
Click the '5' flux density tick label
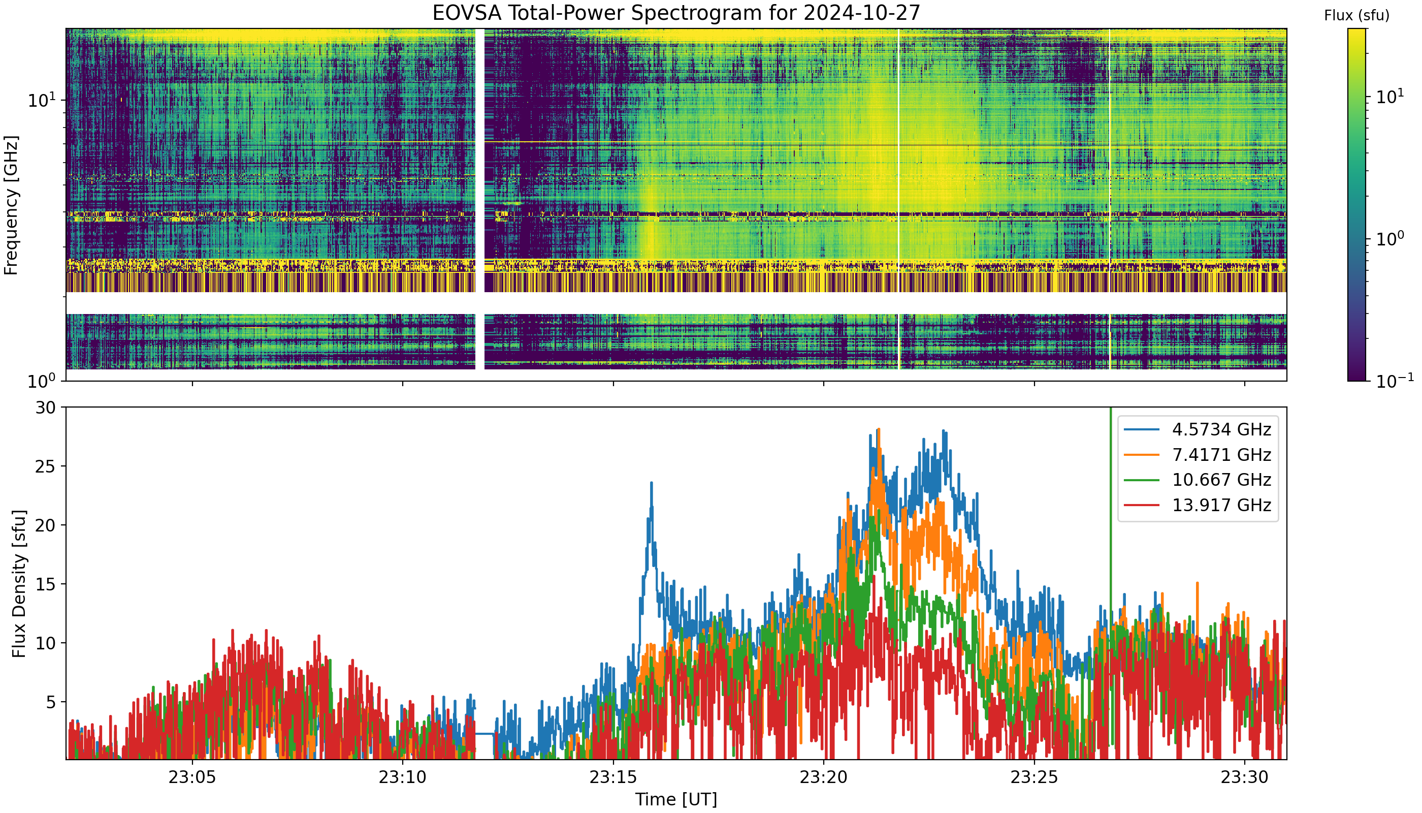click(51, 702)
